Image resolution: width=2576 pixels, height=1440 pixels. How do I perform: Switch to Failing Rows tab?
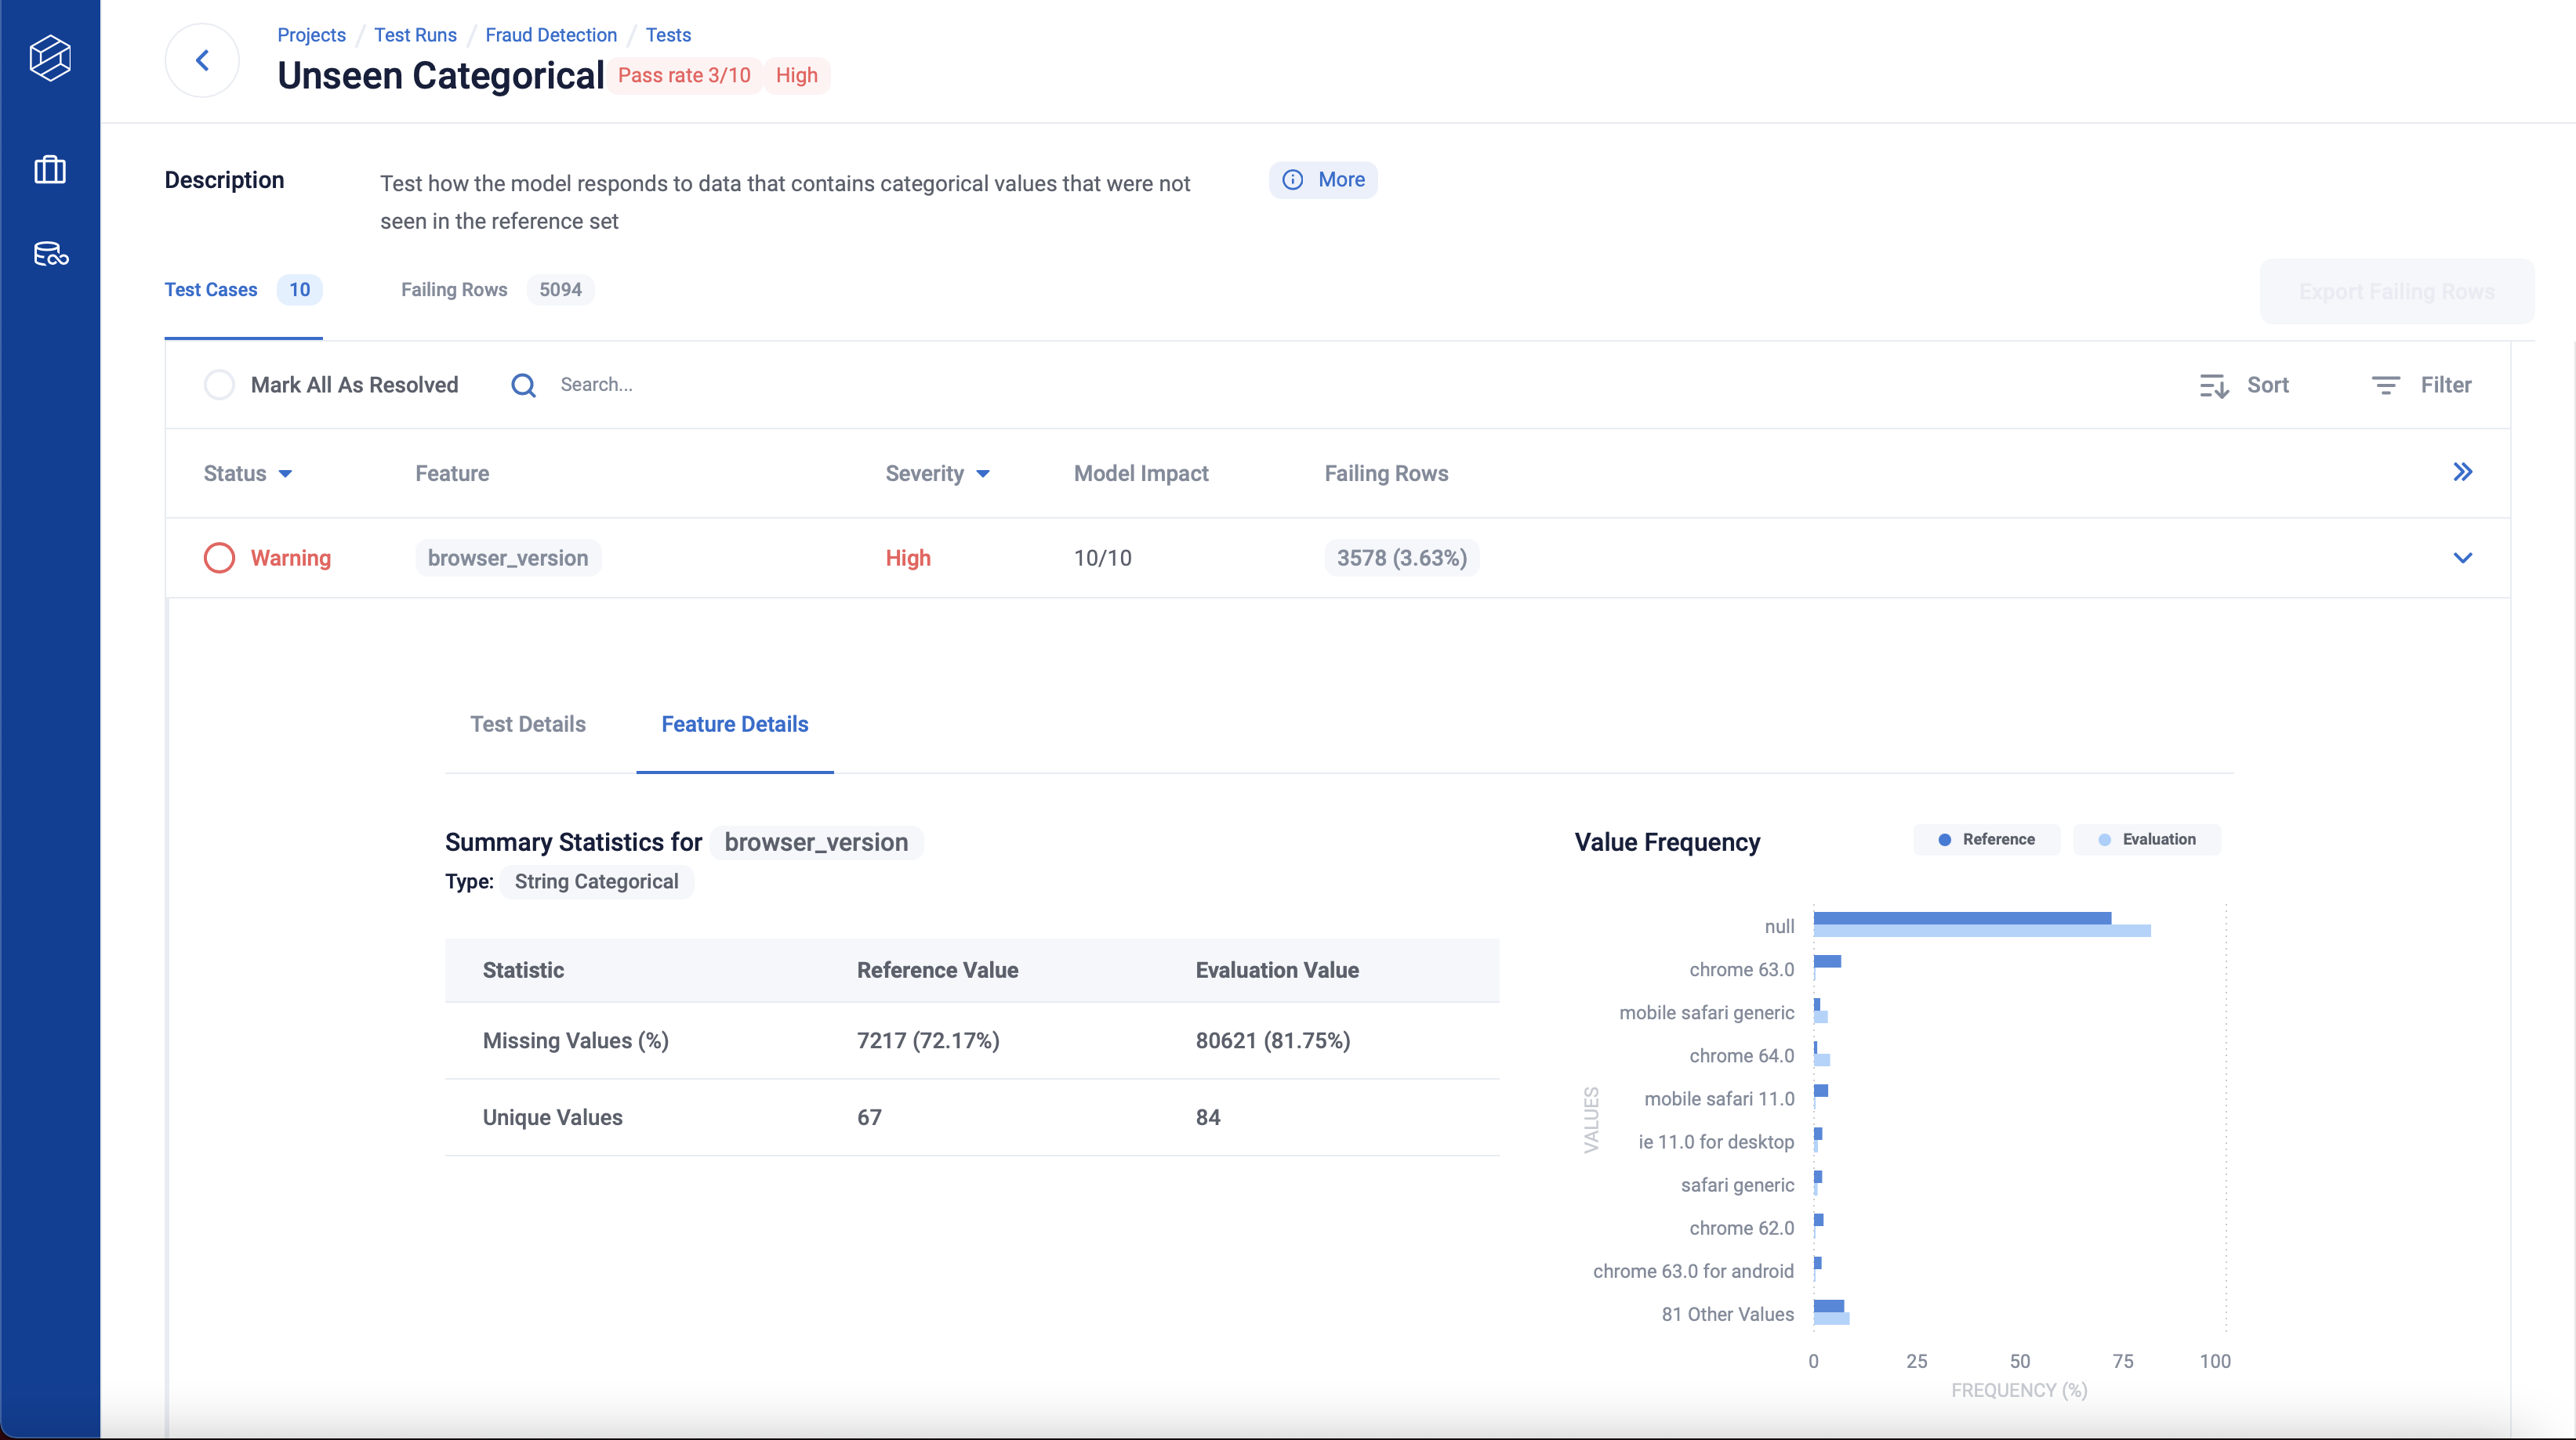[497, 290]
